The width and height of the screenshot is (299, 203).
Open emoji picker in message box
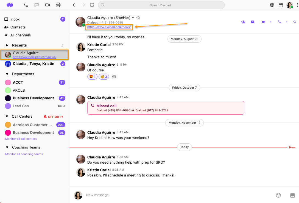click(278, 195)
